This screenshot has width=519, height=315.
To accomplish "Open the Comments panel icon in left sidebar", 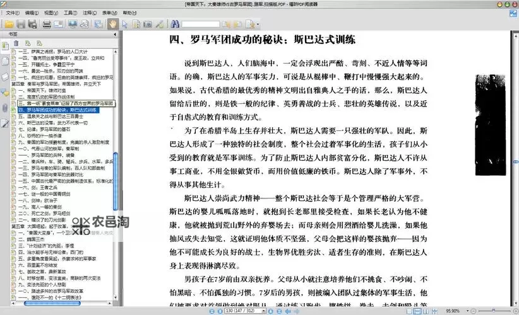I will tap(5, 93).
